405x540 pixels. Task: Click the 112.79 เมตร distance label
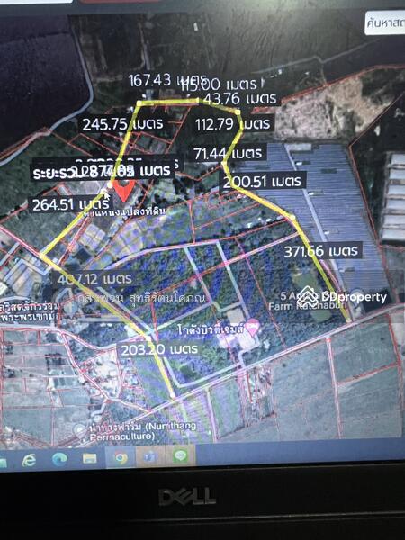[x=232, y=124]
